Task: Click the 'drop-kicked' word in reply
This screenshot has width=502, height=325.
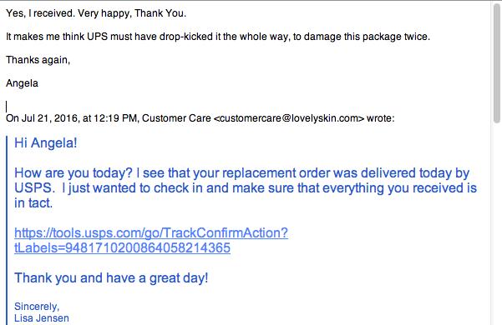Action: tap(186, 37)
